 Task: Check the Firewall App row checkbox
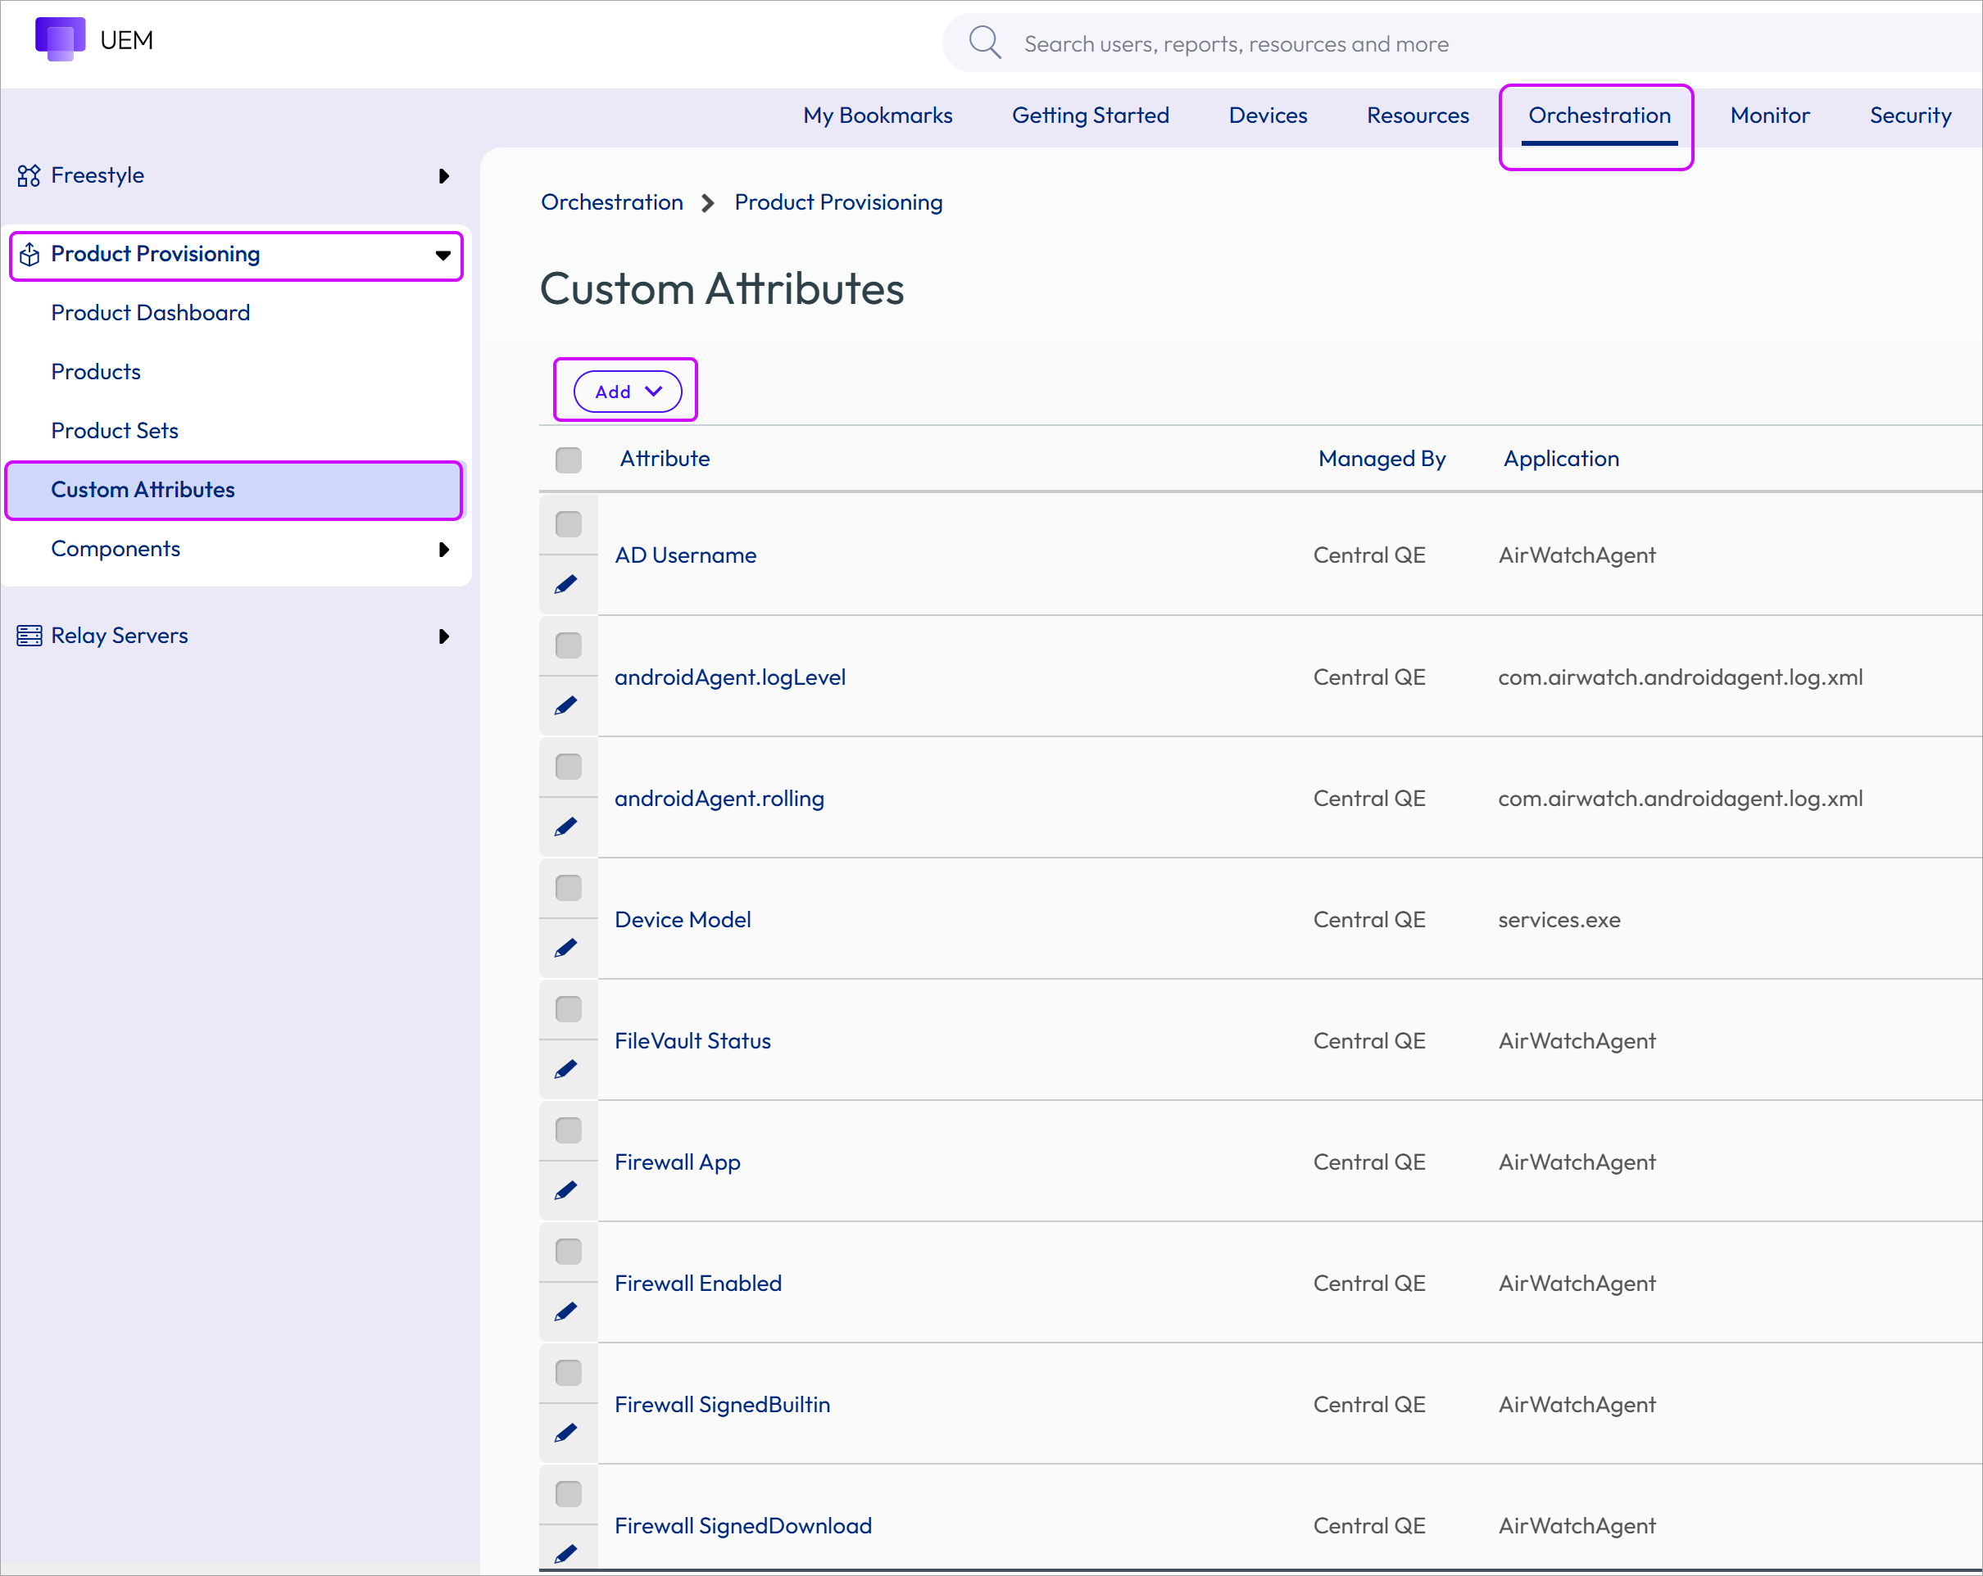click(x=569, y=1130)
